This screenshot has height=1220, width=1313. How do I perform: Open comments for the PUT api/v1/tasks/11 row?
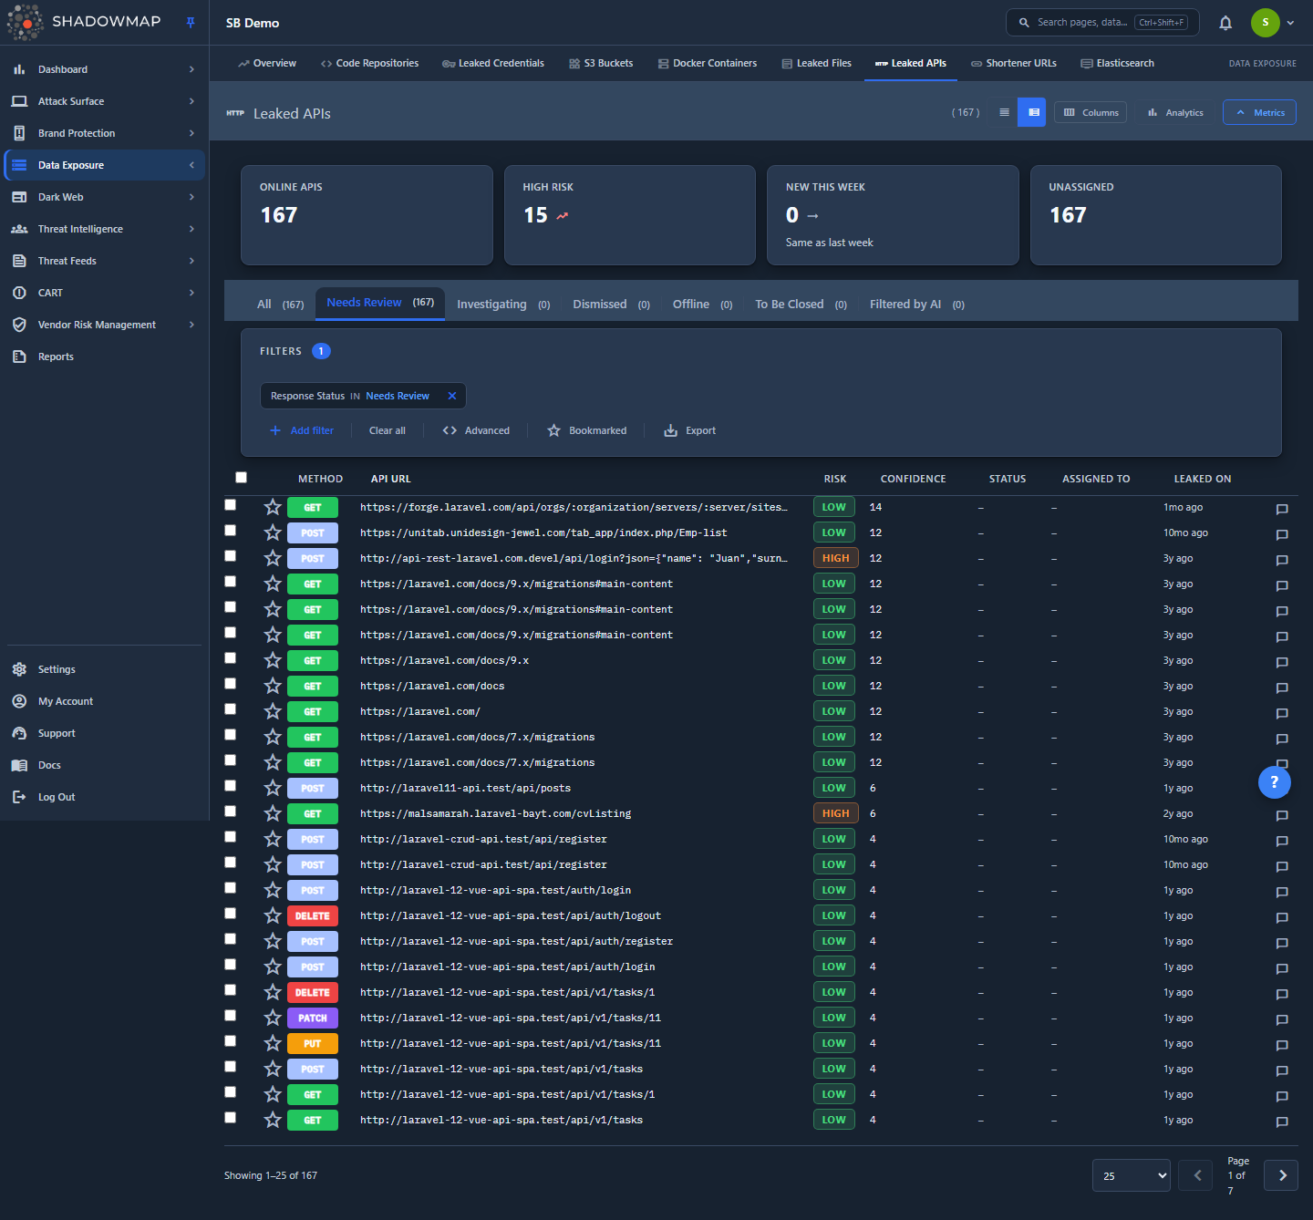1282,1045
